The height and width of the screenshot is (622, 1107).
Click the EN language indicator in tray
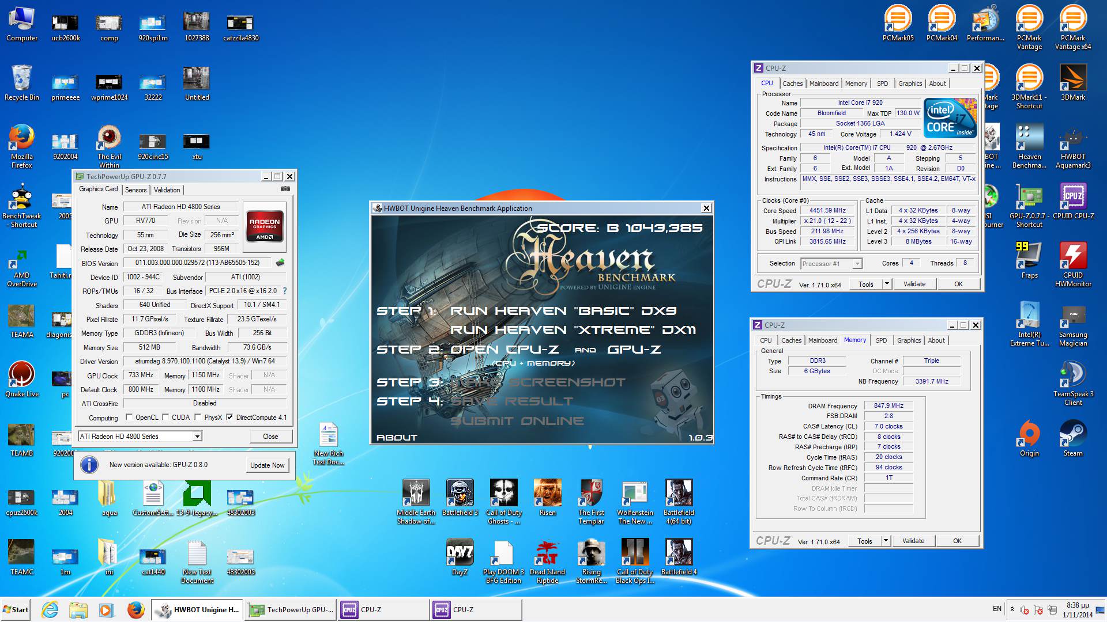point(997,609)
